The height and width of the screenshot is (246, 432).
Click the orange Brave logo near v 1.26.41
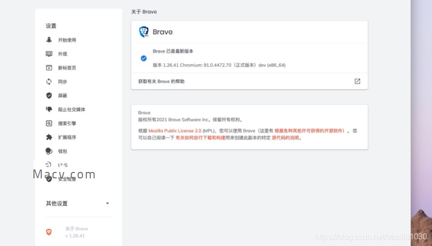[49, 232]
